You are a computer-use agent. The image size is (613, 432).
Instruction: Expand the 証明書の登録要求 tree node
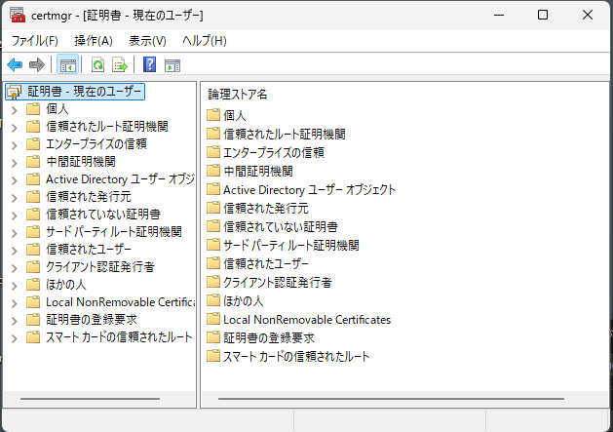tap(14, 321)
